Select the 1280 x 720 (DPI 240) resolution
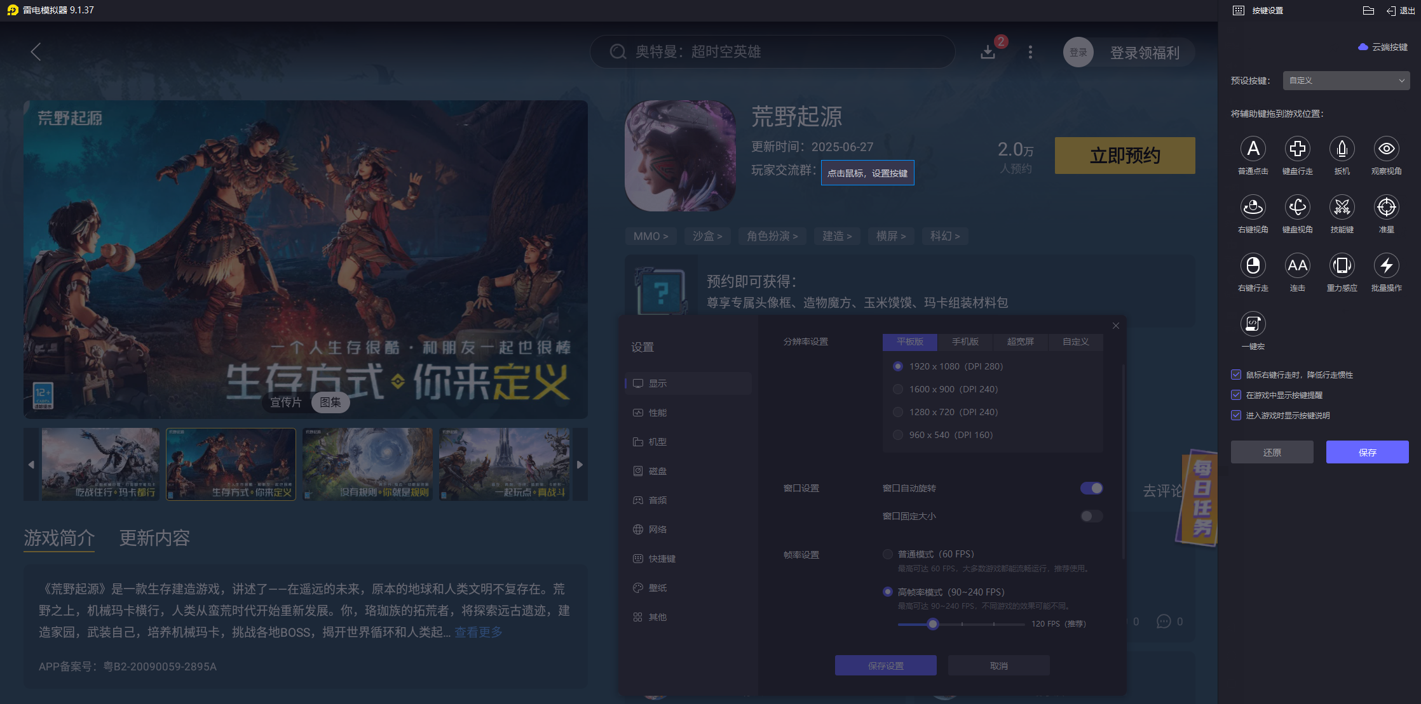Image resolution: width=1421 pixels, height=704 pixels. pyautogui.click(x=898, y=412)
